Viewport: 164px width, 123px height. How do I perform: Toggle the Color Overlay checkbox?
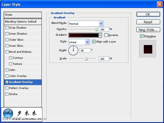point(7,76)
